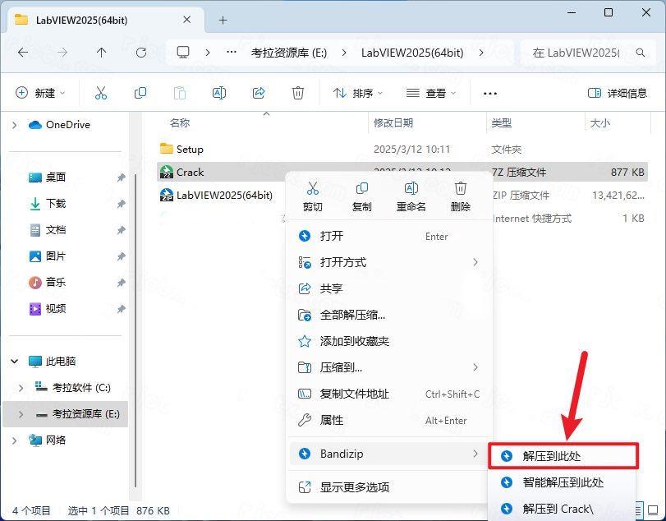Expand the 考拉软件 (C:) drive node
This screenshot has width=666, height=521.
21,388
